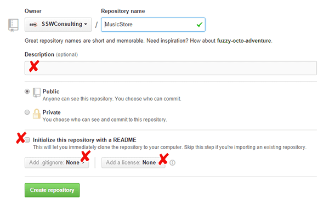This screenshot has height=204, width=329.
Task: Click the green checkmark in repository name field
Action: pyautogui.click(x=200, y=25)
